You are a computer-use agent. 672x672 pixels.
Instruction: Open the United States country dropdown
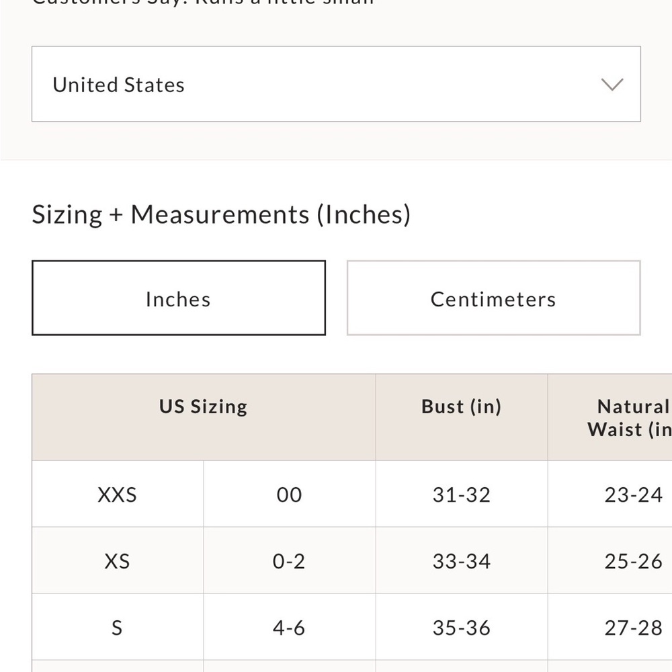pyautogui.click(x=336, y=84)
